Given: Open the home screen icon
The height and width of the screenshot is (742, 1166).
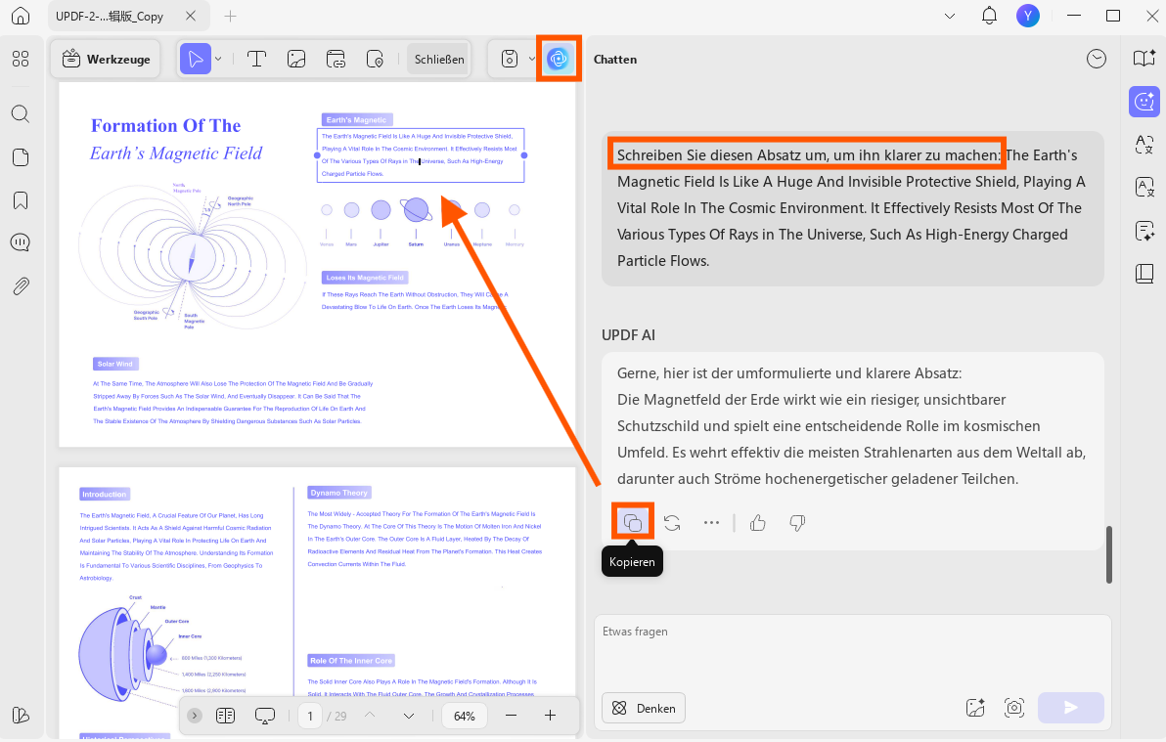Looking at the screenshot, I should coord(21,16).
